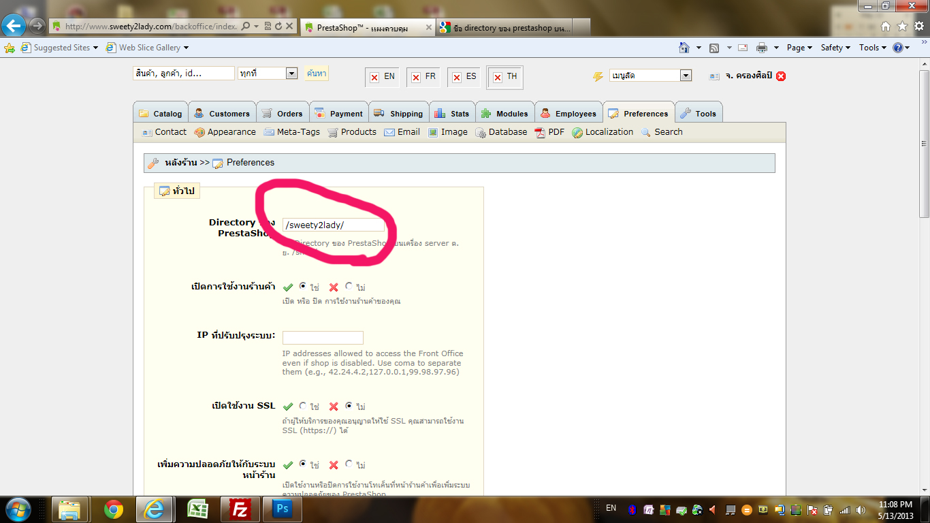Screen dimensions: 930x523
Task: Select the EN language flag
Action: (x=382, y=77)
